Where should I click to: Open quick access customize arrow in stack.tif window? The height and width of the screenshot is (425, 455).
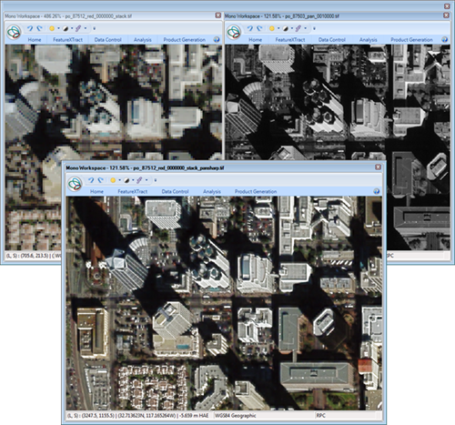pyautogui.click(x=95, y=28)
